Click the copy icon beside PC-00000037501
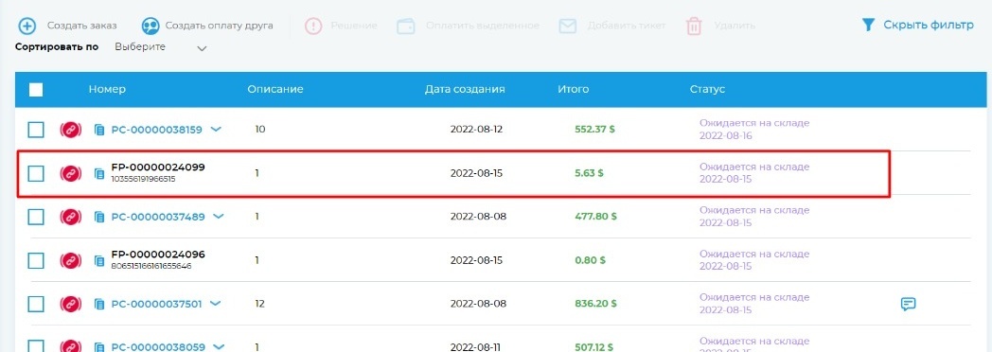 99,304
